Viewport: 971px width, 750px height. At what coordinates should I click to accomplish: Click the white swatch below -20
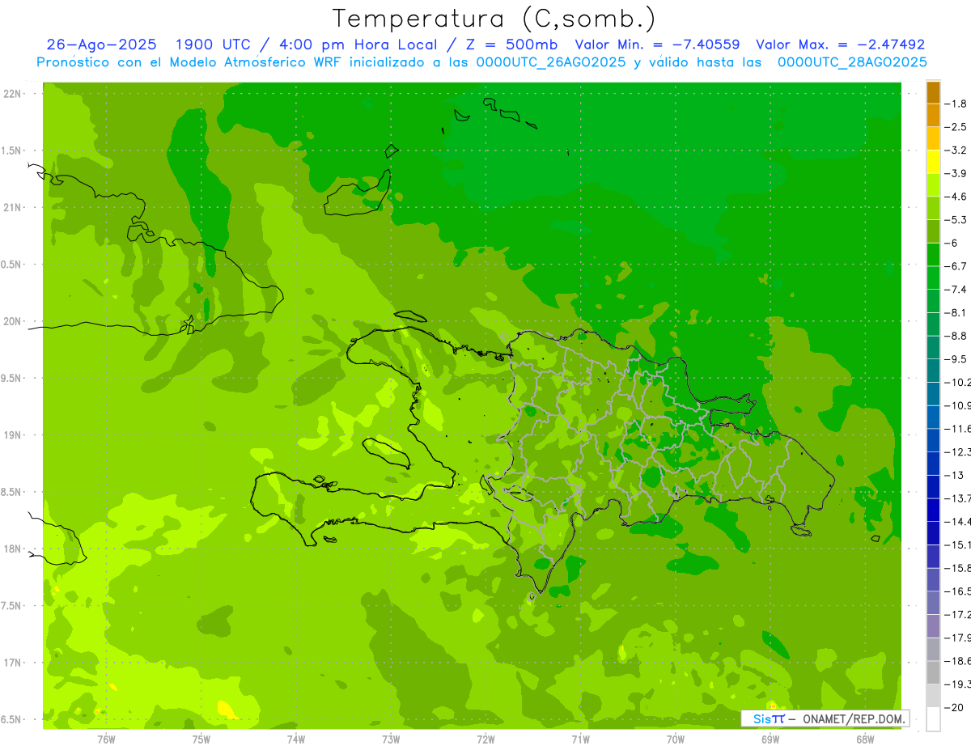point(933,719)
